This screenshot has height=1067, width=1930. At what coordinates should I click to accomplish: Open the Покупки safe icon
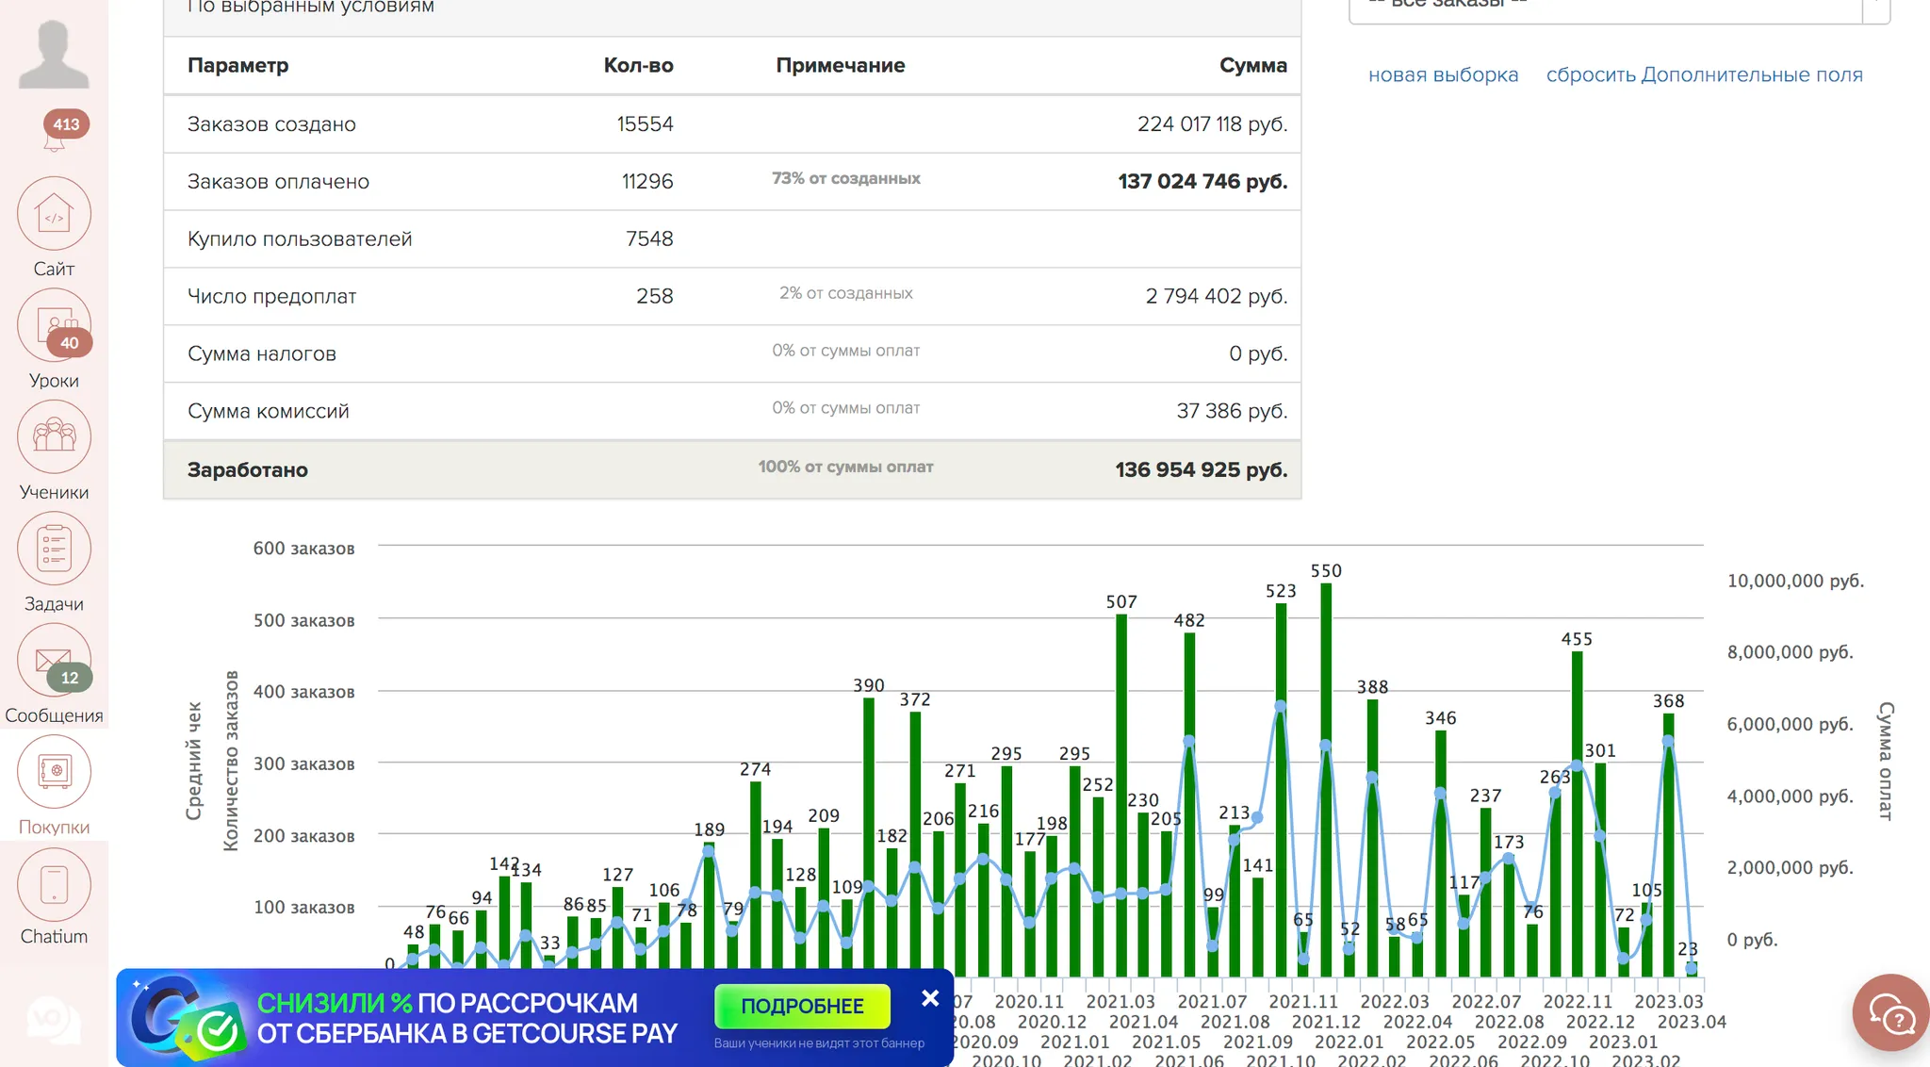click(54, 771)
